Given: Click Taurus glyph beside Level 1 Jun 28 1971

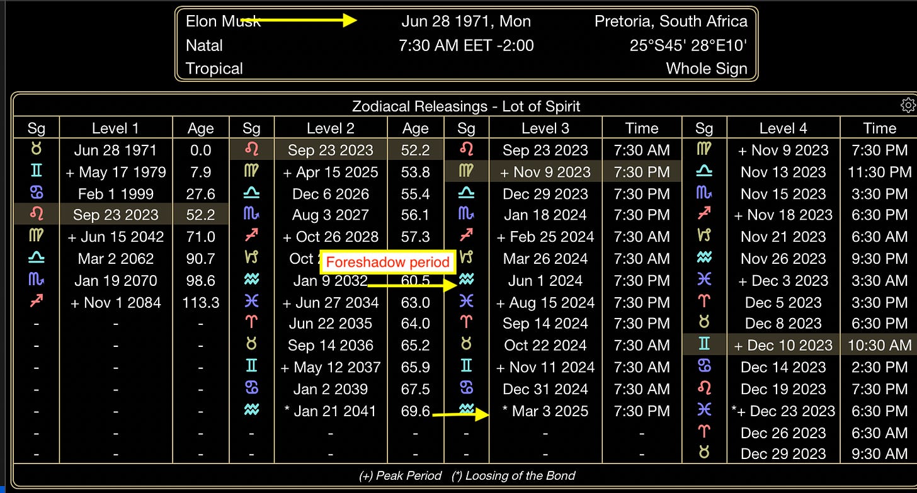Looking at the screenshot, I should pos(36,150).
